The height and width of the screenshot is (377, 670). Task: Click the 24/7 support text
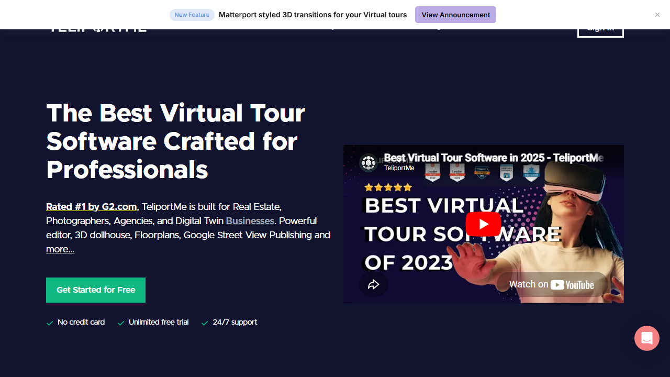tap(235, 322)
